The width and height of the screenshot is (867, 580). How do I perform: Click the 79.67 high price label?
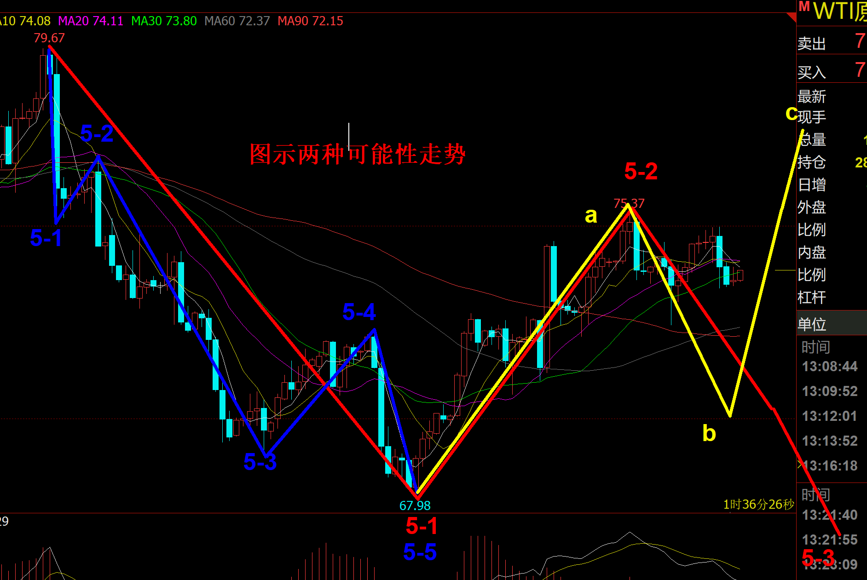pos(49,38)
